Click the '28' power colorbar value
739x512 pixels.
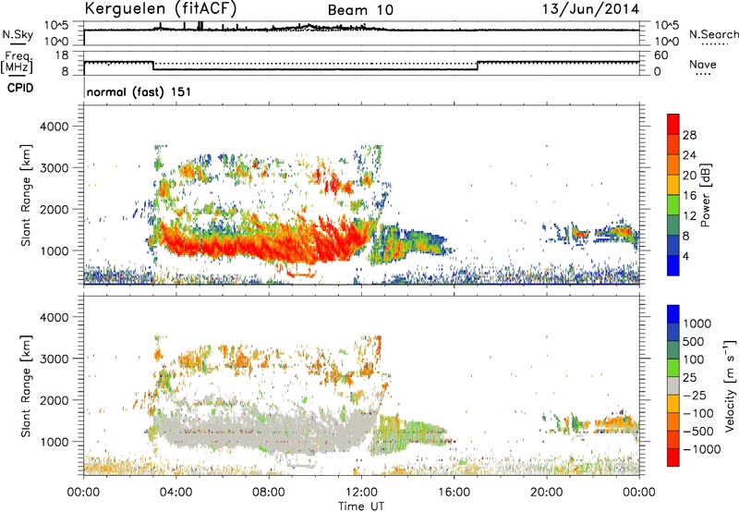689,135
